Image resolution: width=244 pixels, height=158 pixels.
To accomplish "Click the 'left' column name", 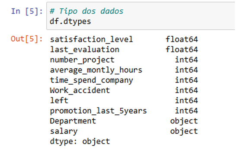I will [x=59, y=101].
